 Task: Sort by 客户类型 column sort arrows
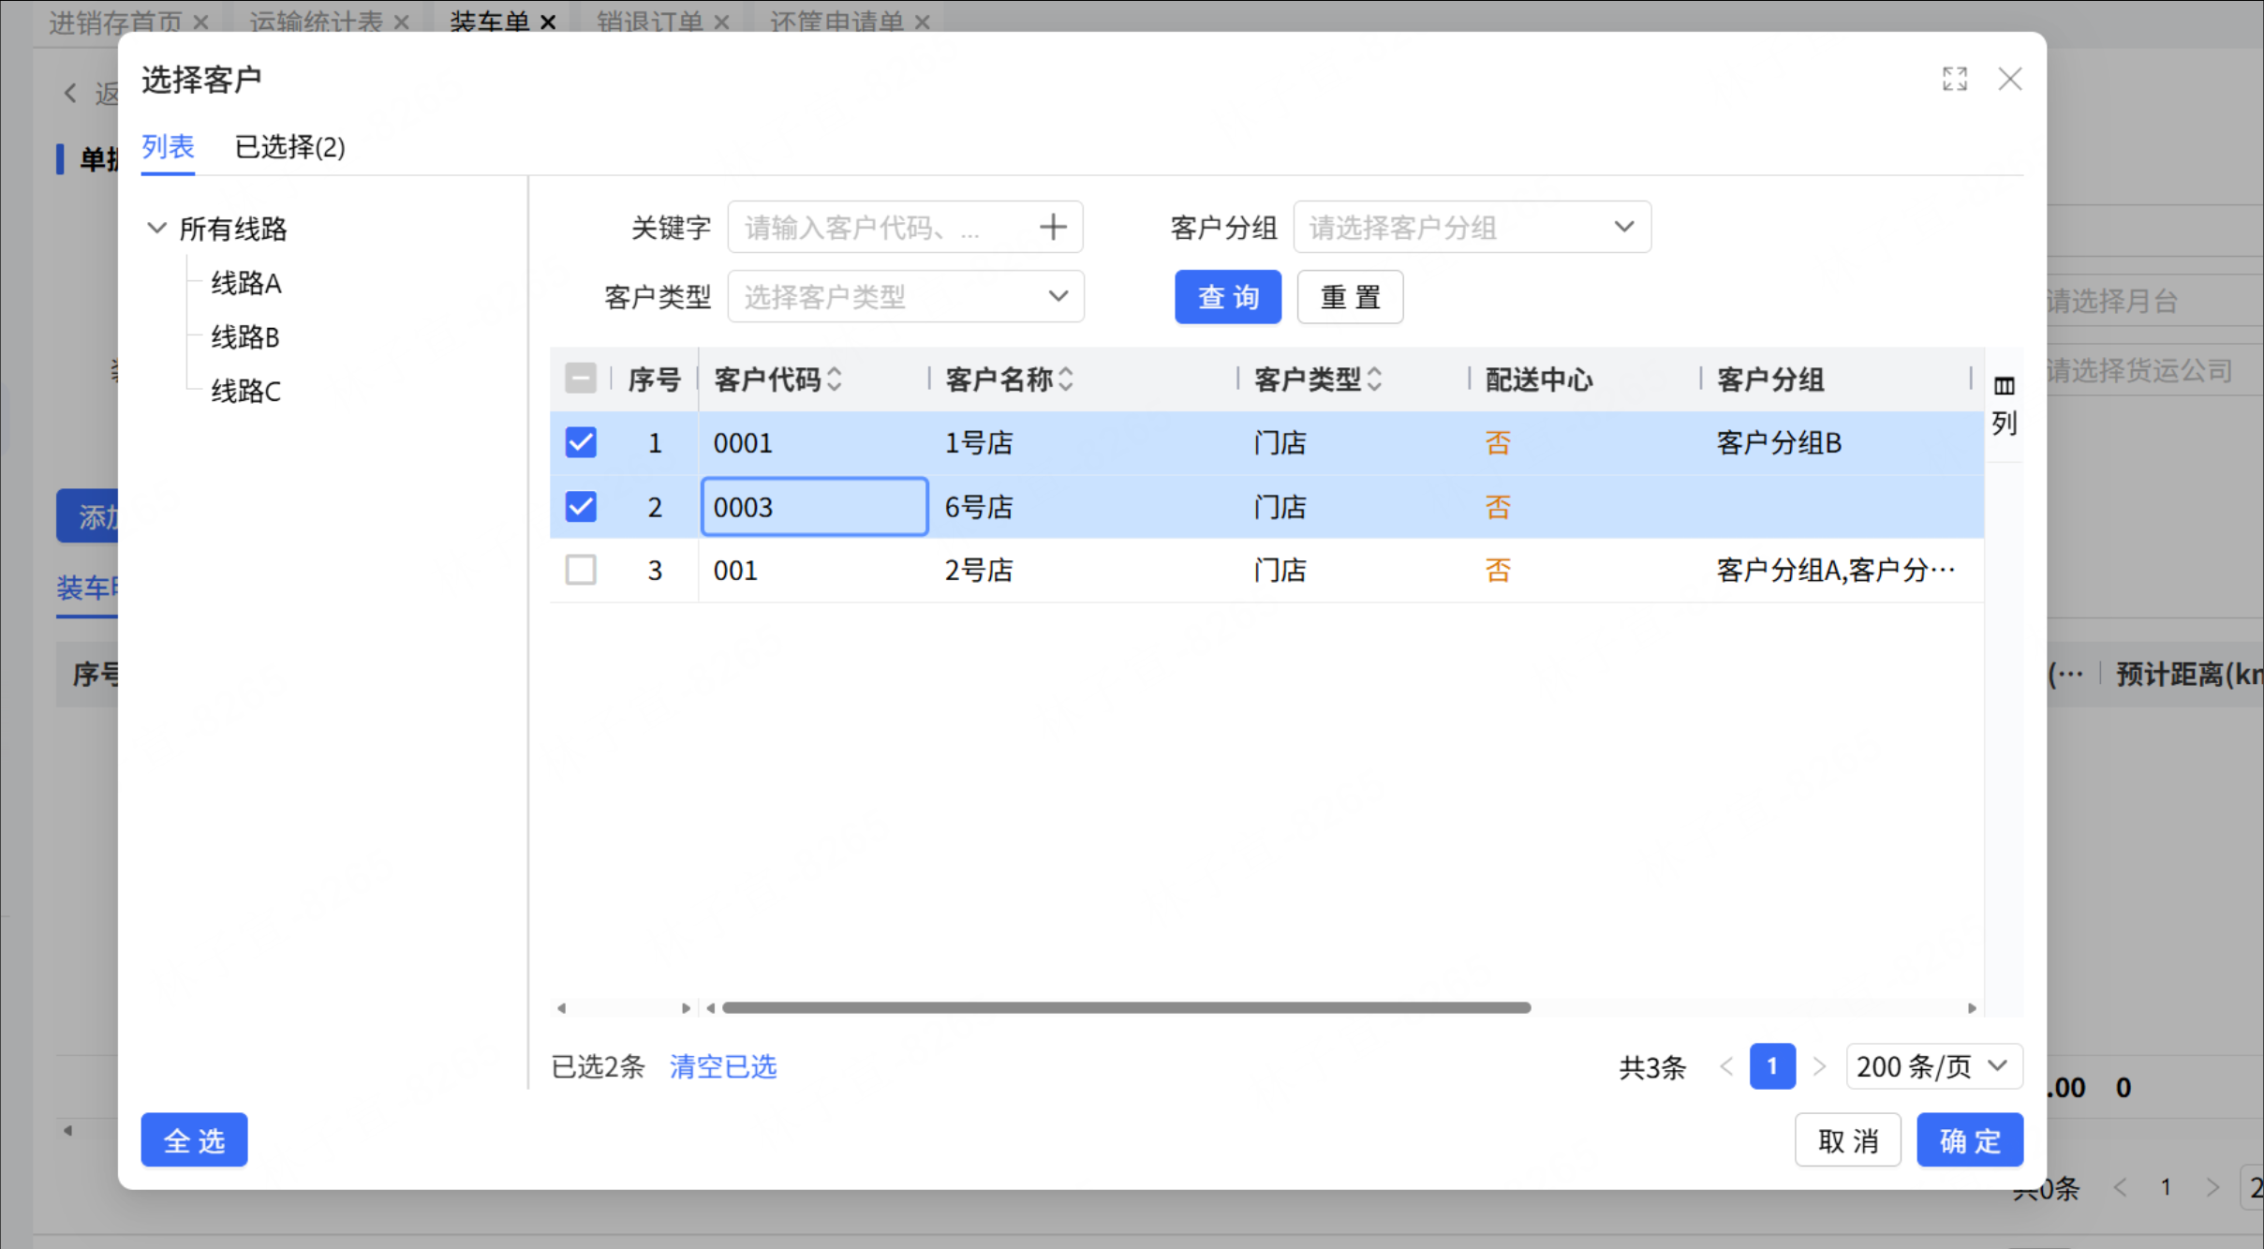(x=1374, y=379)
